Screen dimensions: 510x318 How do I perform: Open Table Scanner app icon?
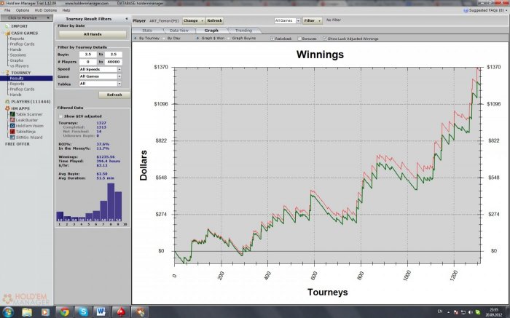coord(12,114)
